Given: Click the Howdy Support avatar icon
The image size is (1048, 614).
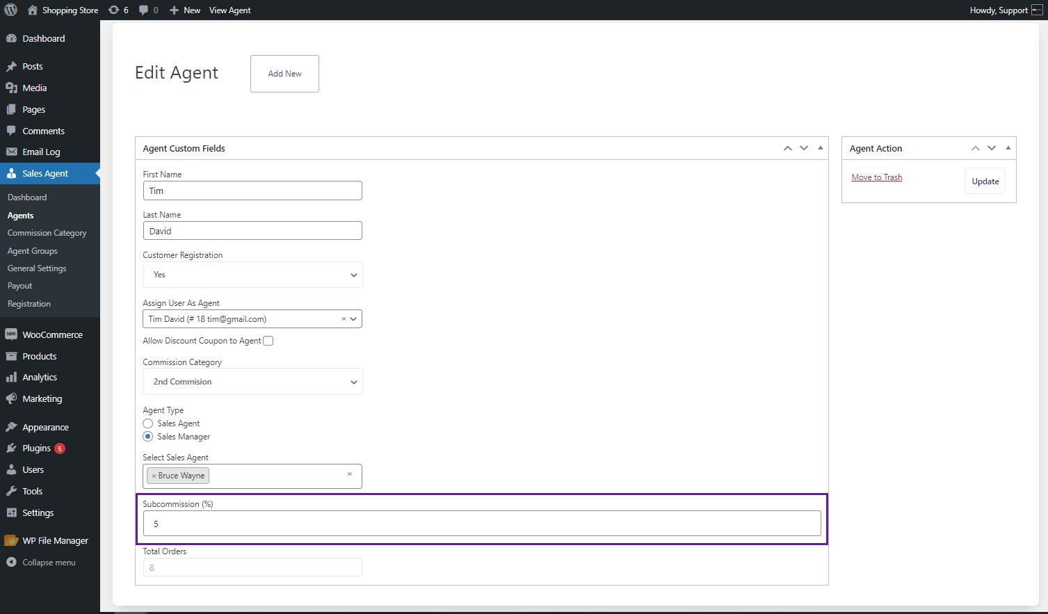Looking at the screenshot, I should tap(1037, 10).
